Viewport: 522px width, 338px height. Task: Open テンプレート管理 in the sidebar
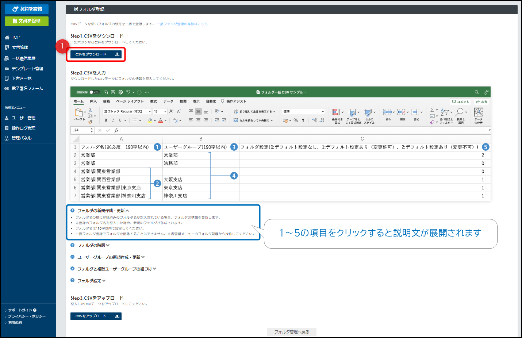tap(24, 69)
